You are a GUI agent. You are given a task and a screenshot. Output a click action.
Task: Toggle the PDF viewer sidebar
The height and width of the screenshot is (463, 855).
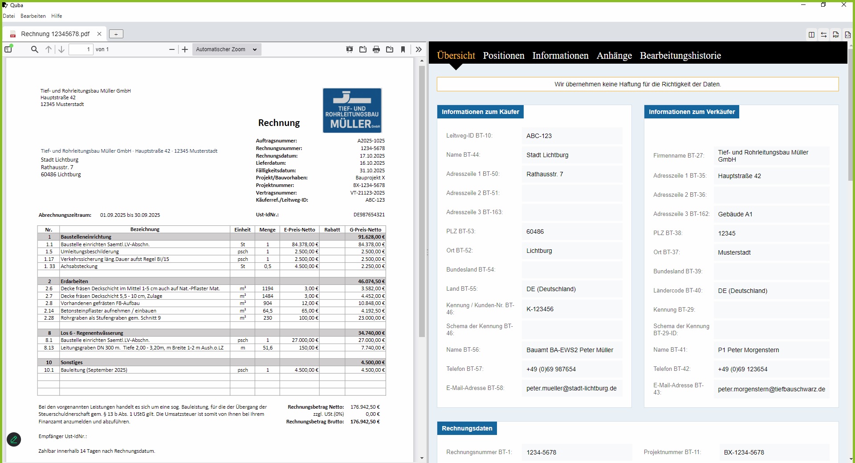pos(8,49)
